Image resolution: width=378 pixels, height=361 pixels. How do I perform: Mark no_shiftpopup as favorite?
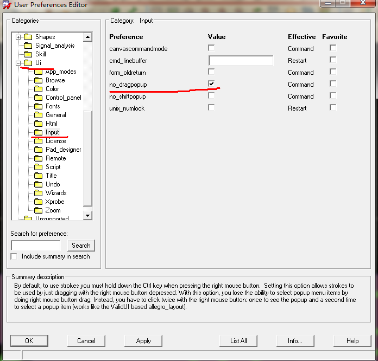coord(333,96)
